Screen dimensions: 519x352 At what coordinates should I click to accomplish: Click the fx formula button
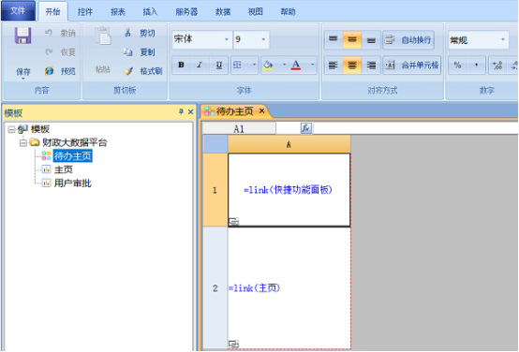click(305, 128)
